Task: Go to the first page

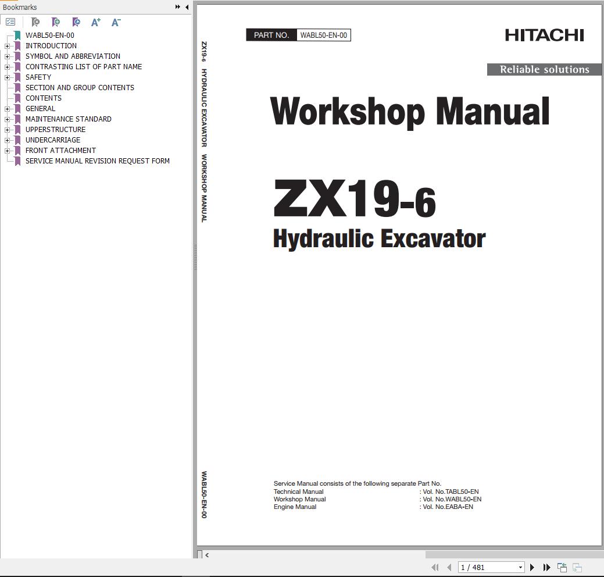Action: click(x=435, y=567)
